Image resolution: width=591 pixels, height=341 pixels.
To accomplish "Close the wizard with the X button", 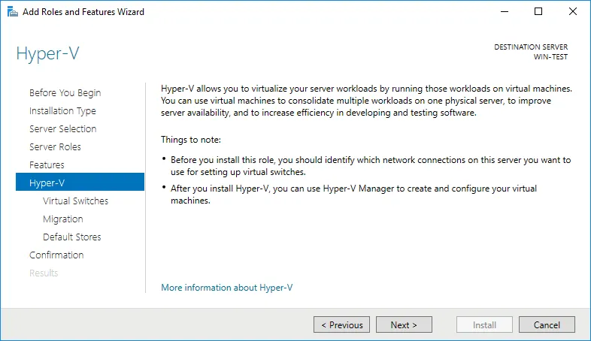I will (x=573, y=12).
